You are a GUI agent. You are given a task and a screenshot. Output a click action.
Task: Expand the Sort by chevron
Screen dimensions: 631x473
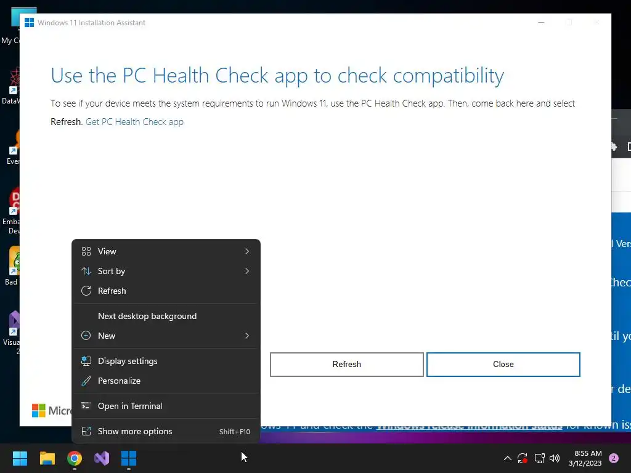click(247, 271)
